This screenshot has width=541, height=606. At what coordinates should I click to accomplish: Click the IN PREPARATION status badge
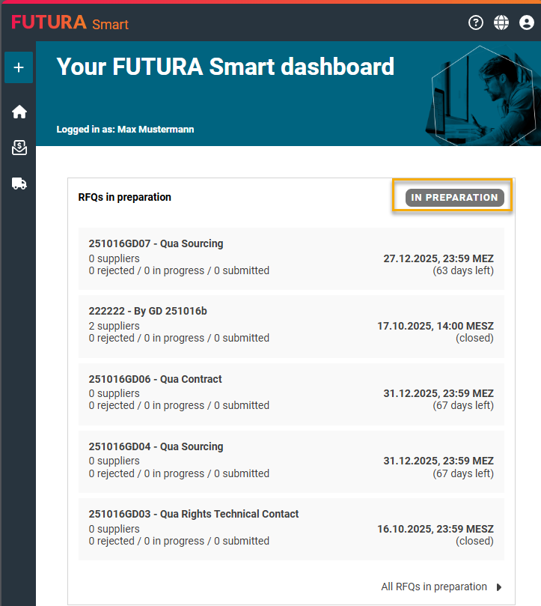(x=454, y=198)
